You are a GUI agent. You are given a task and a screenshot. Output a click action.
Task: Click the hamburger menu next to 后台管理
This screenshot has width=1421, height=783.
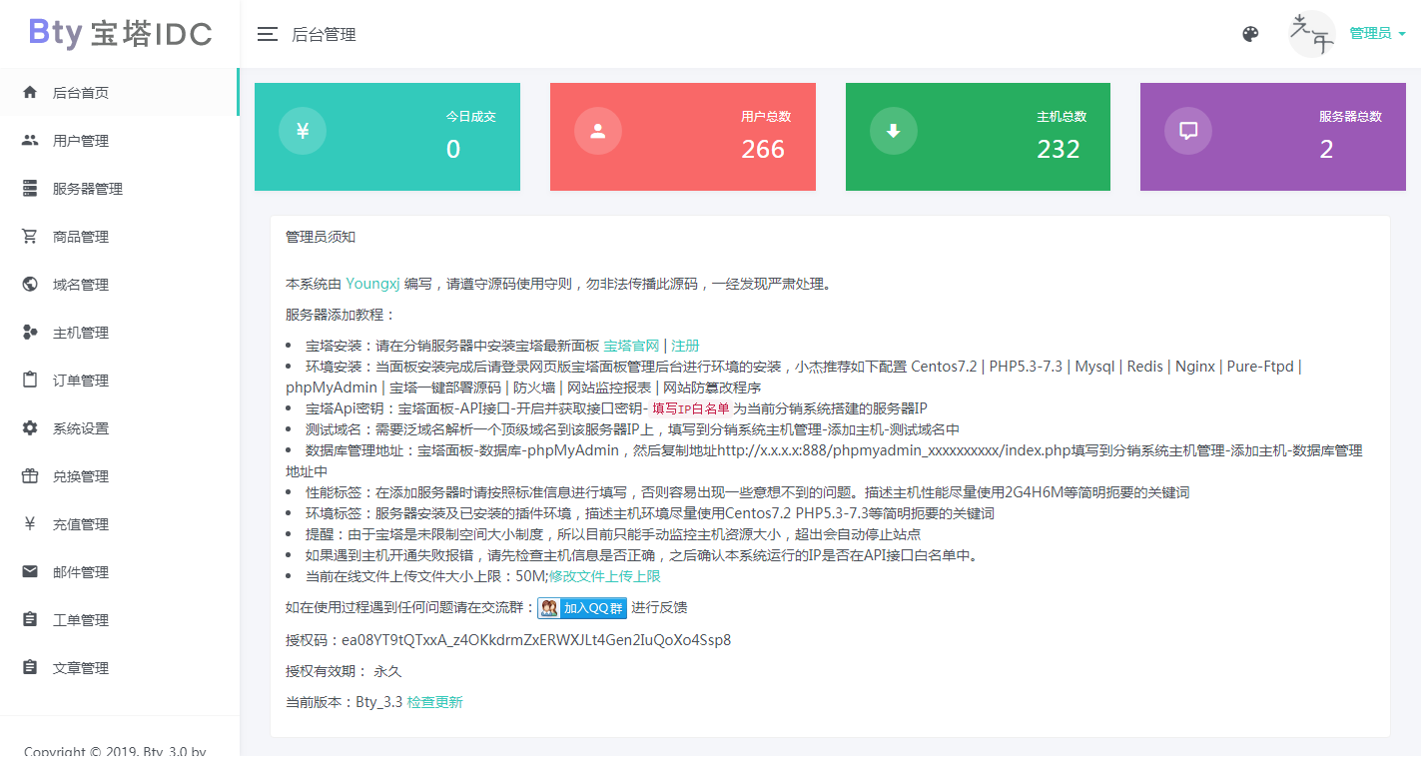pyautogui.click(x=267, y=33)
